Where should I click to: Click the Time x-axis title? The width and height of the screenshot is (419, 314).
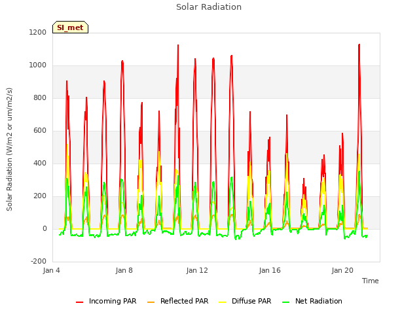(x=371, y=281)
